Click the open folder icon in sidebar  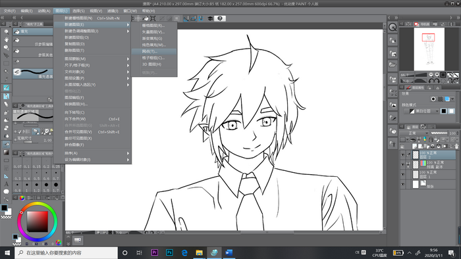393,65
